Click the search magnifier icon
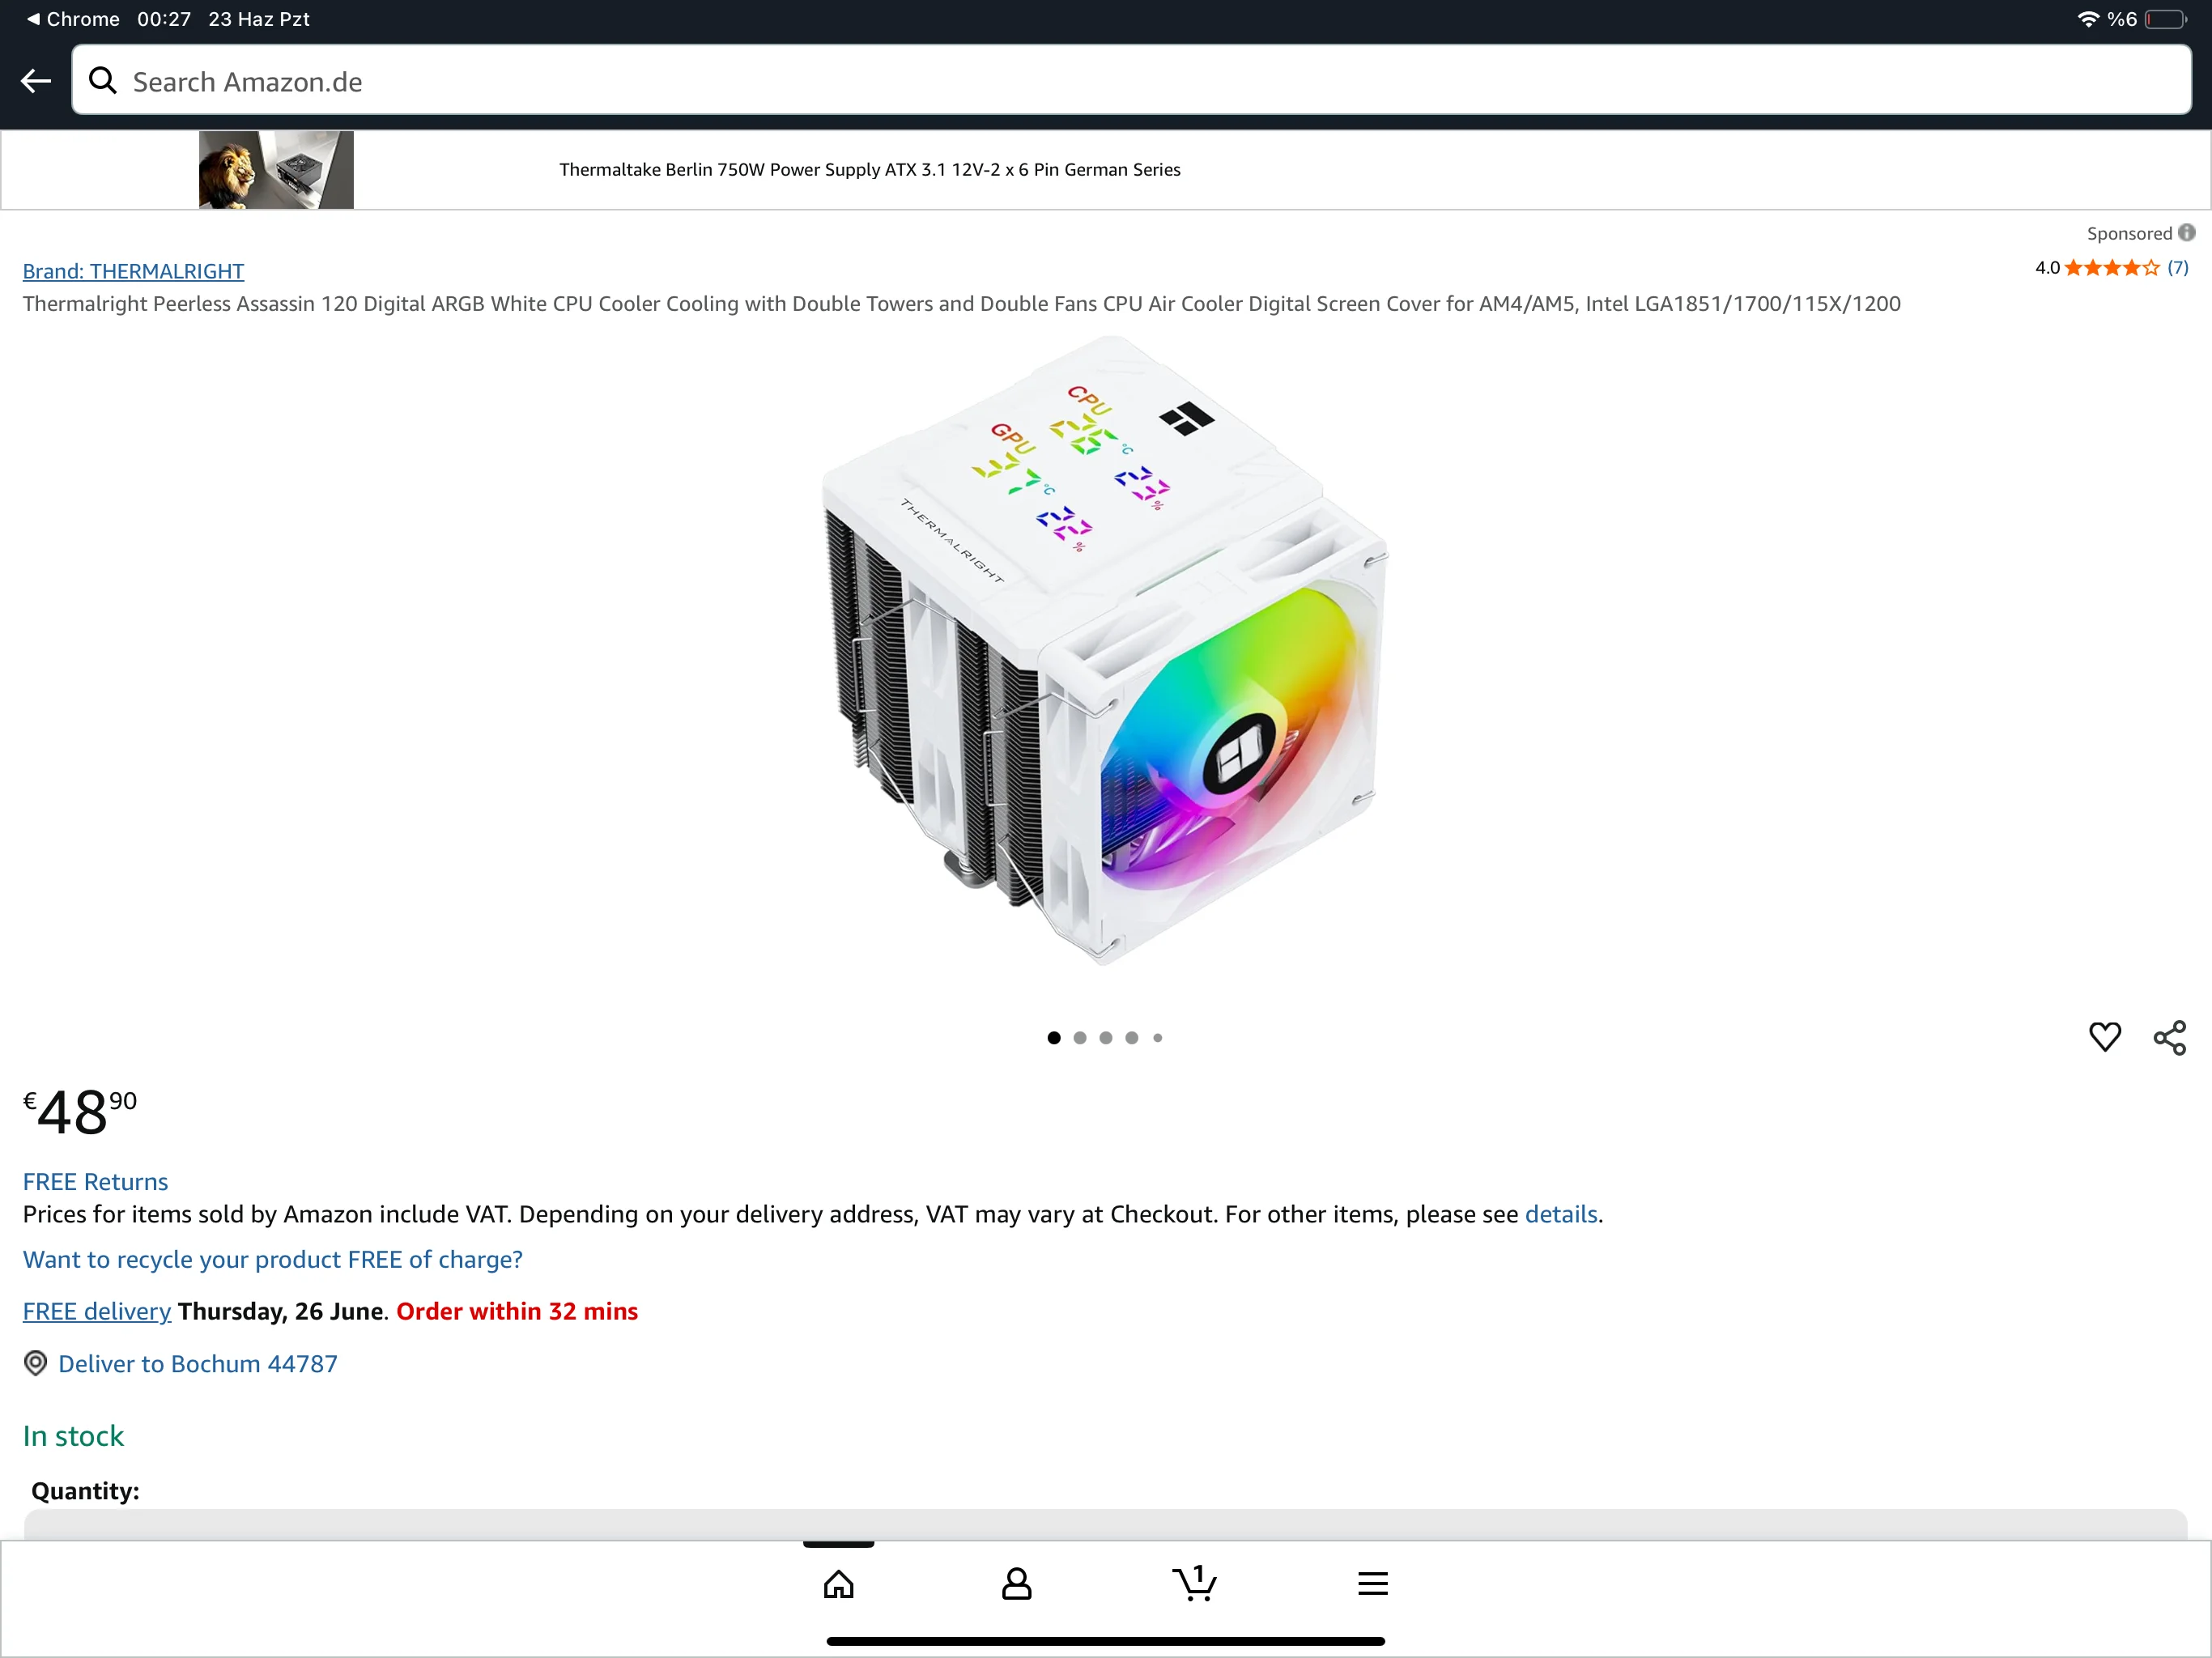This screenshot has height=1658, width=2212. pyautogui.click(x=102, y=81)
